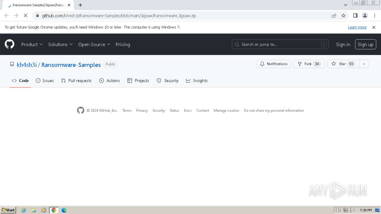381x214 pixels.
Task: Star the repository
Action: (x=343, y=64)
